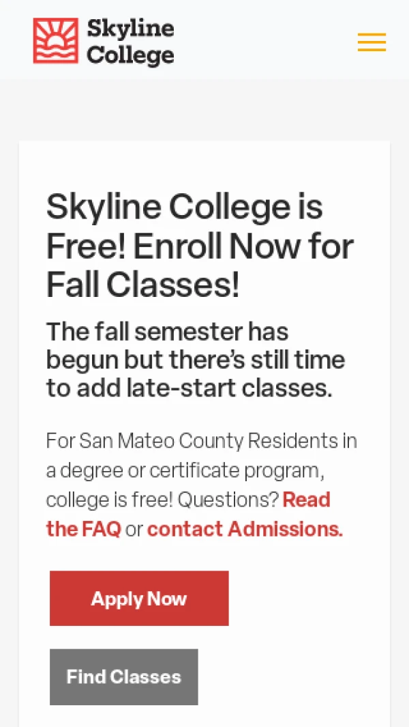
Task: Click the heading line "Fall Classes!"
Action: [143, 284]
